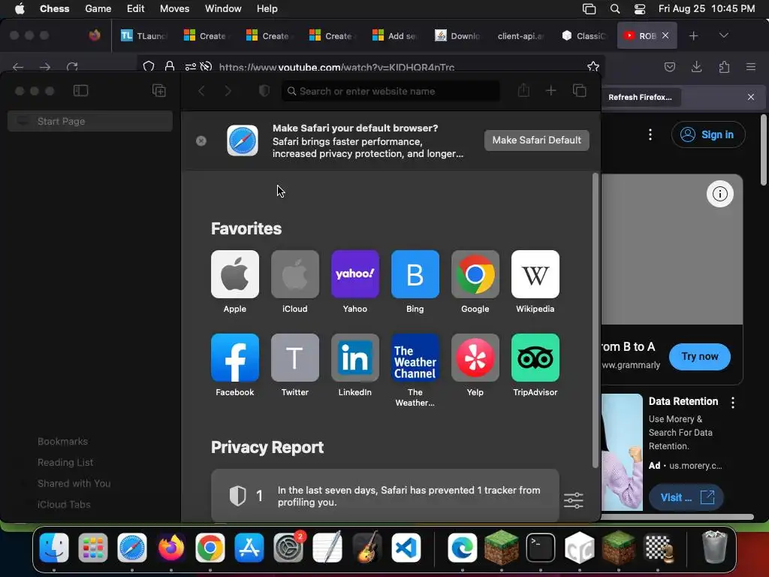Screen dimensions: 769x577
Task: Click the Privacy Report tracker card
Action: [385, 496]
